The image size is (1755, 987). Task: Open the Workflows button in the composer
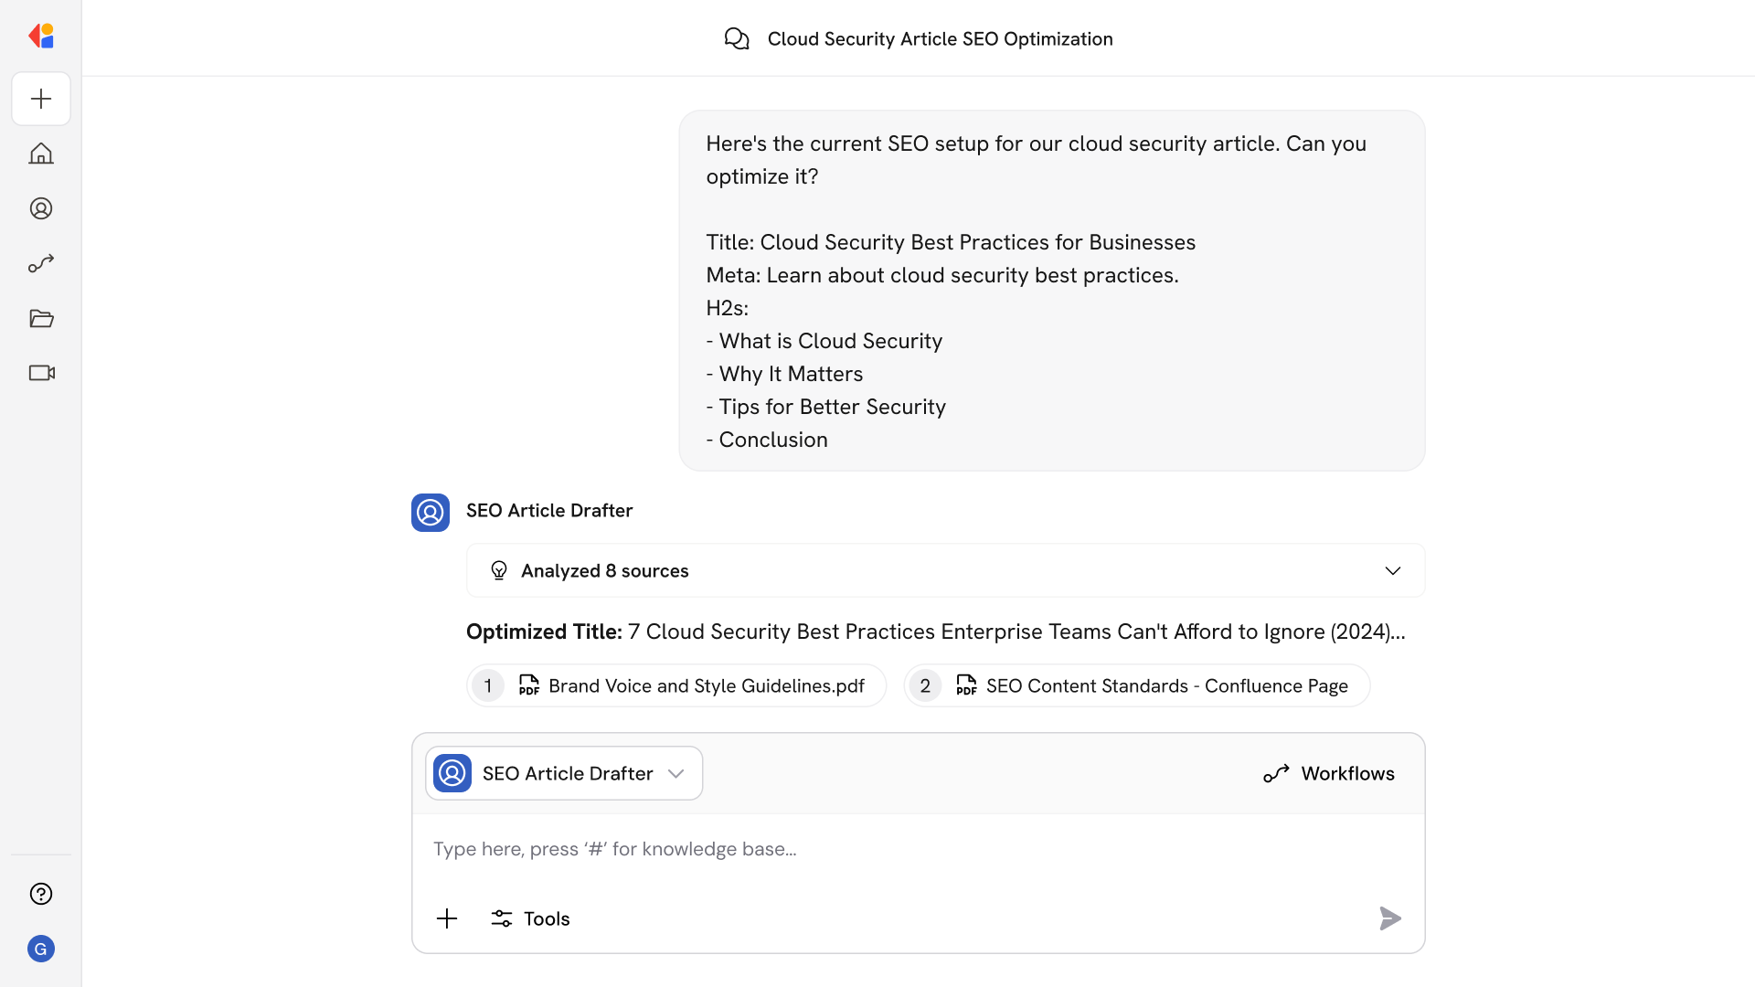[1328, 773]
